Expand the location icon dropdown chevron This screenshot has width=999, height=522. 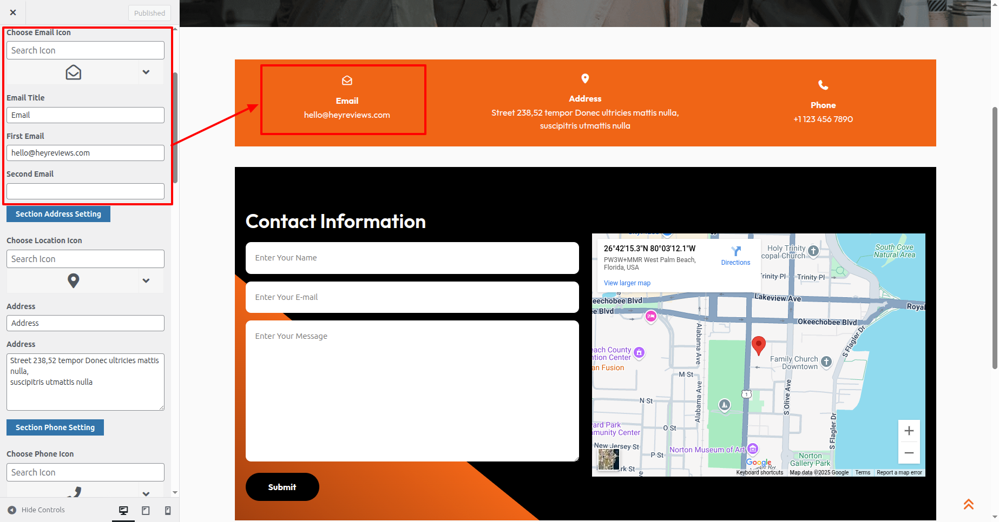(x=146, y=281)
